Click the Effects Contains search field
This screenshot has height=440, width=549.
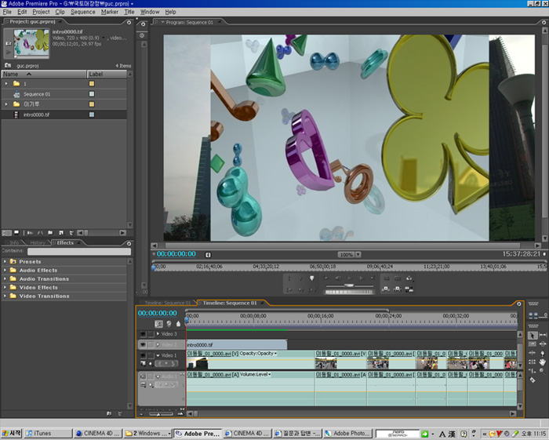79,251
